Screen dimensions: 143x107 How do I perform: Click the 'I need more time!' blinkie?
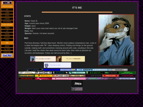pos(127,78)
